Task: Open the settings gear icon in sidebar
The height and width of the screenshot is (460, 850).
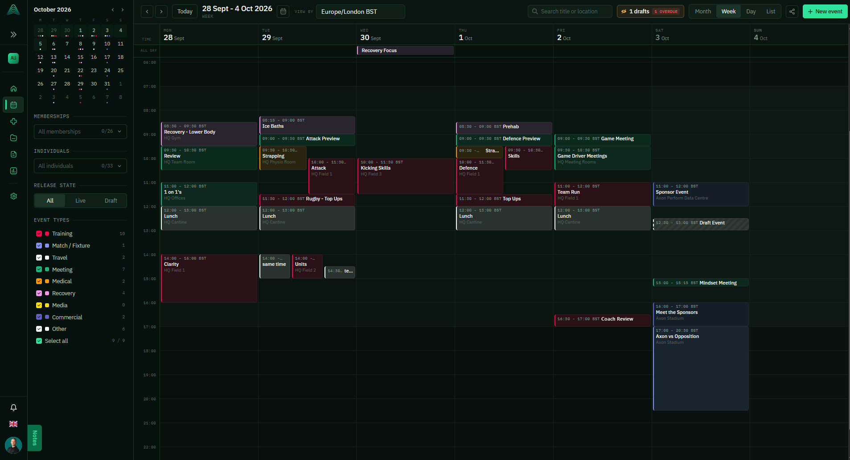Action: tap(13, 196)
